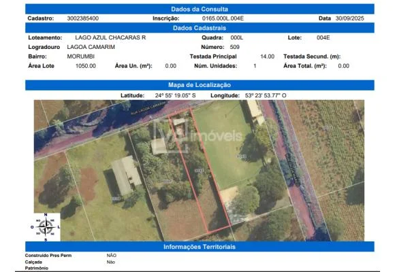395x272 pixels.
Task: Select the Cadastro number 3002385400
Action: pos(83,18)
